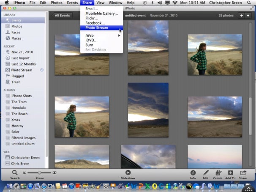256x192 pixels.
Task: Click the zoom slider knob
Action: [39, 173]
